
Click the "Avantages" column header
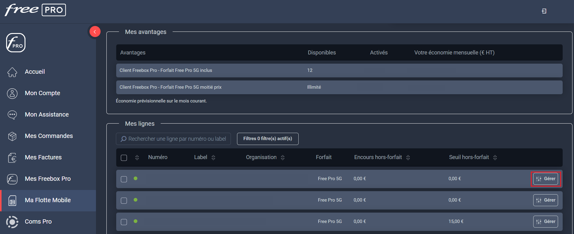(133, 53)
